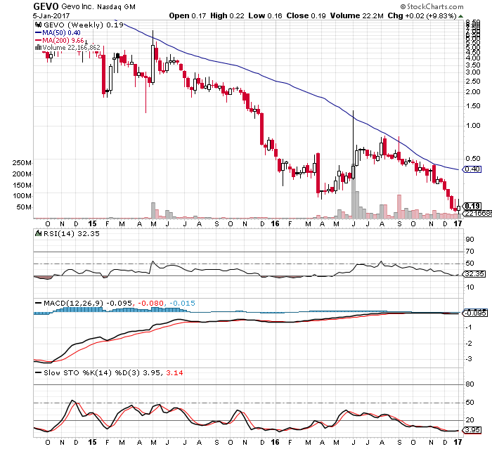Click the blue -0.015 MACD histogram value
Viewport: 492px width, 449px height.
(x=182, y=303)
